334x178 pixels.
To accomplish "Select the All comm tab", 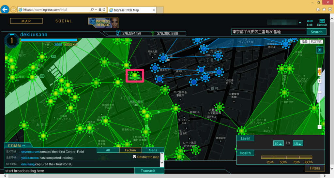I will click(108, 150).
